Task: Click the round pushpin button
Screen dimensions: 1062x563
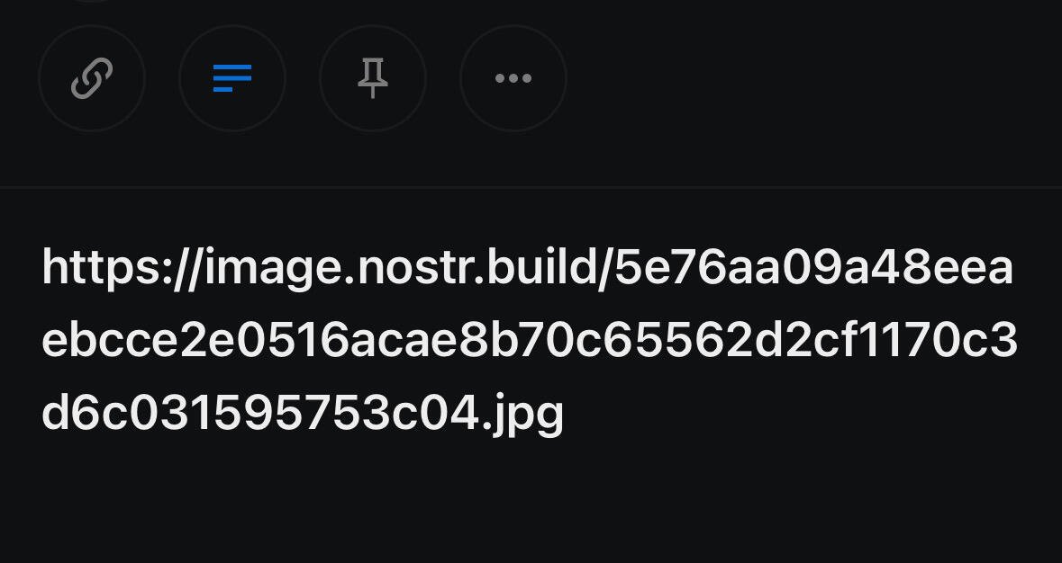Action: click(373, 78)
